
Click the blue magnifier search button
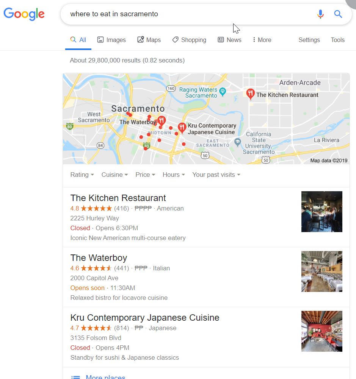tap(338, 14)
